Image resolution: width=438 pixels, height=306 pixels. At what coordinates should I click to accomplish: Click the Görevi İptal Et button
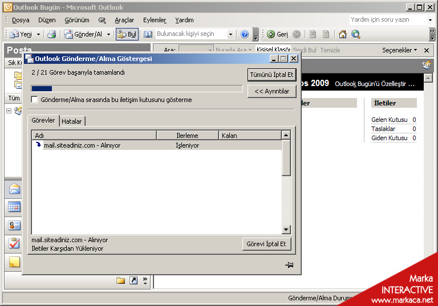tap(266, 244)
